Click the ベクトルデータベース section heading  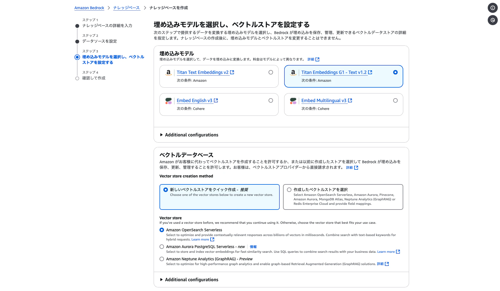tap(186, 155)
